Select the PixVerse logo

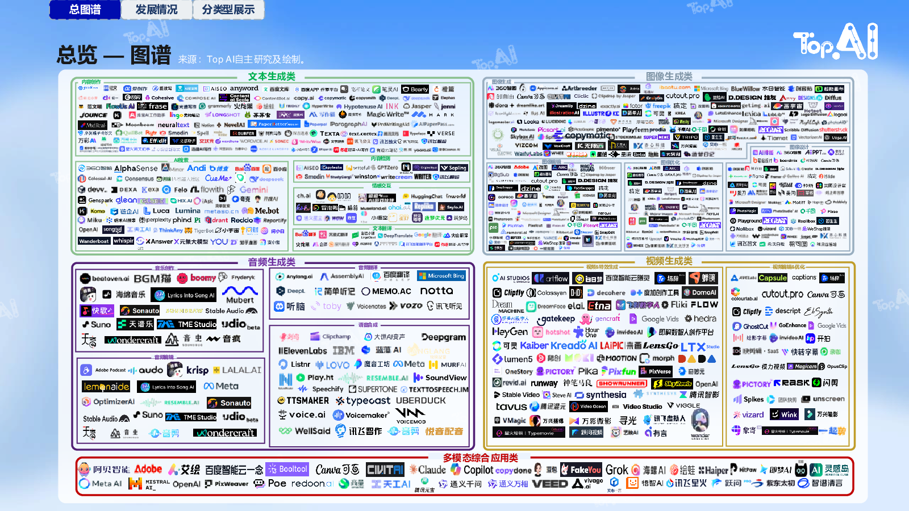pyautogui.click(x=655, y=371)
